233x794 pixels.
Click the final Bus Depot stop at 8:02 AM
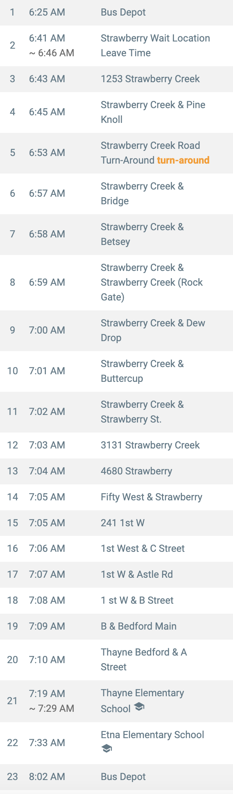click(x=116, y=777)
